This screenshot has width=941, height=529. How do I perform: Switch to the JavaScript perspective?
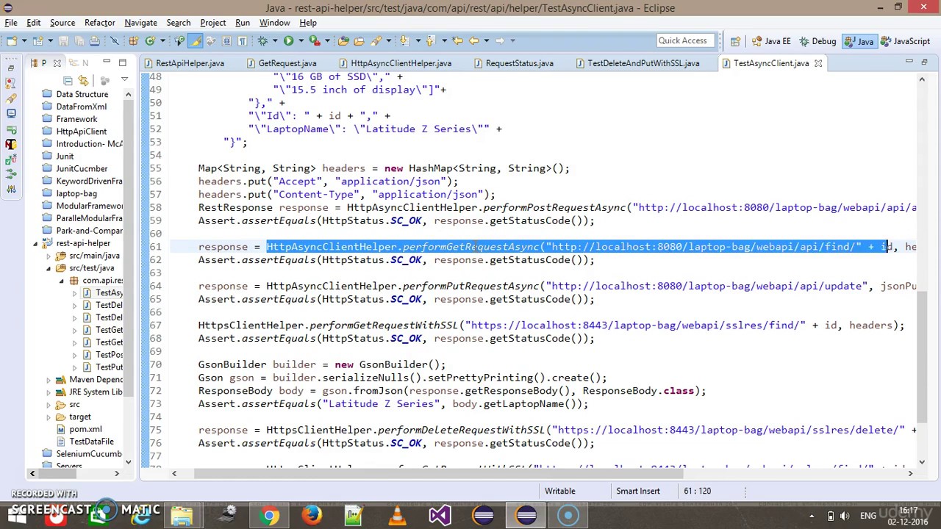pyautogui.click(x=906, y=41)
